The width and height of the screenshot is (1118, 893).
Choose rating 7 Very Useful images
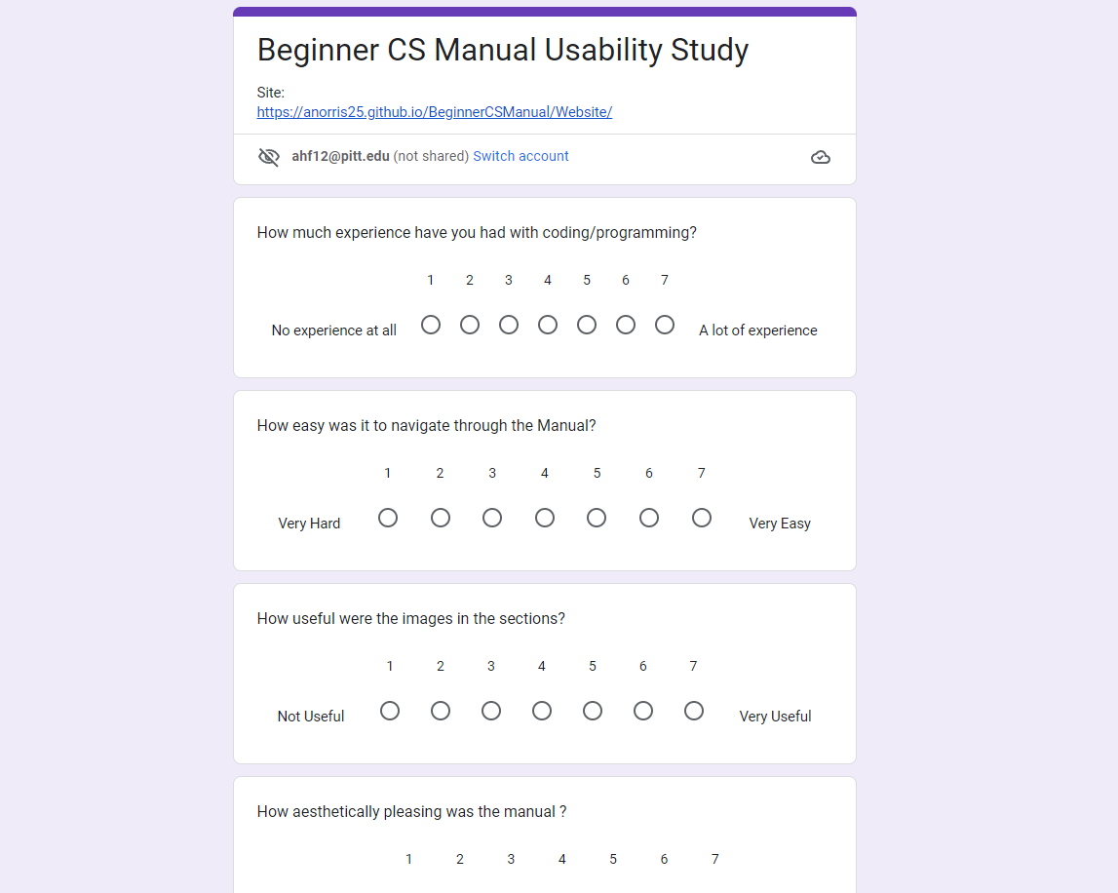pyautogui.click(x=694, y=711)
